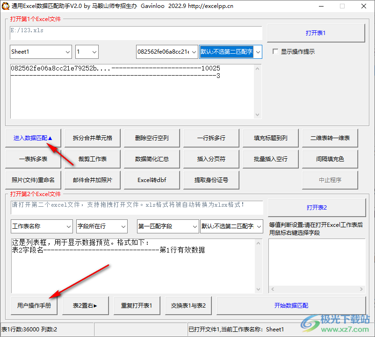This screenshot has width=375, height=337.
Task: Select 表2字段名 row in table 2 preview
Action: [108, 250]
